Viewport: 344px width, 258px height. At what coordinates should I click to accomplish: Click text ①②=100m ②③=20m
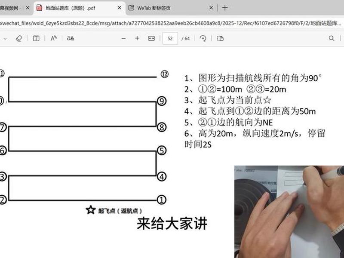click(x=242, y=89)
